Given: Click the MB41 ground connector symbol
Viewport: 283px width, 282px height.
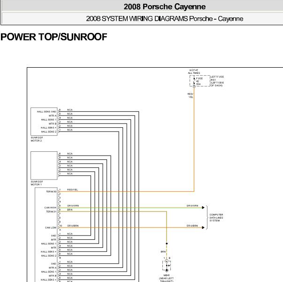Looking at the screenshot, I should coord(167,266).
